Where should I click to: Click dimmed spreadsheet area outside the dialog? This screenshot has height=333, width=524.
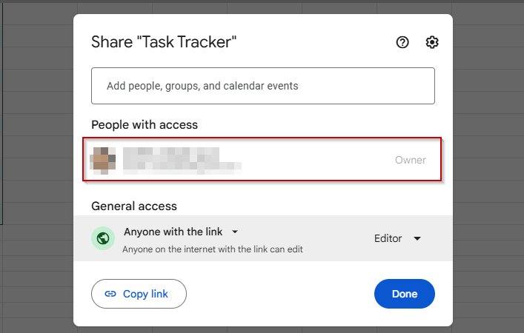pyautogui.click(x=37, y=166)
